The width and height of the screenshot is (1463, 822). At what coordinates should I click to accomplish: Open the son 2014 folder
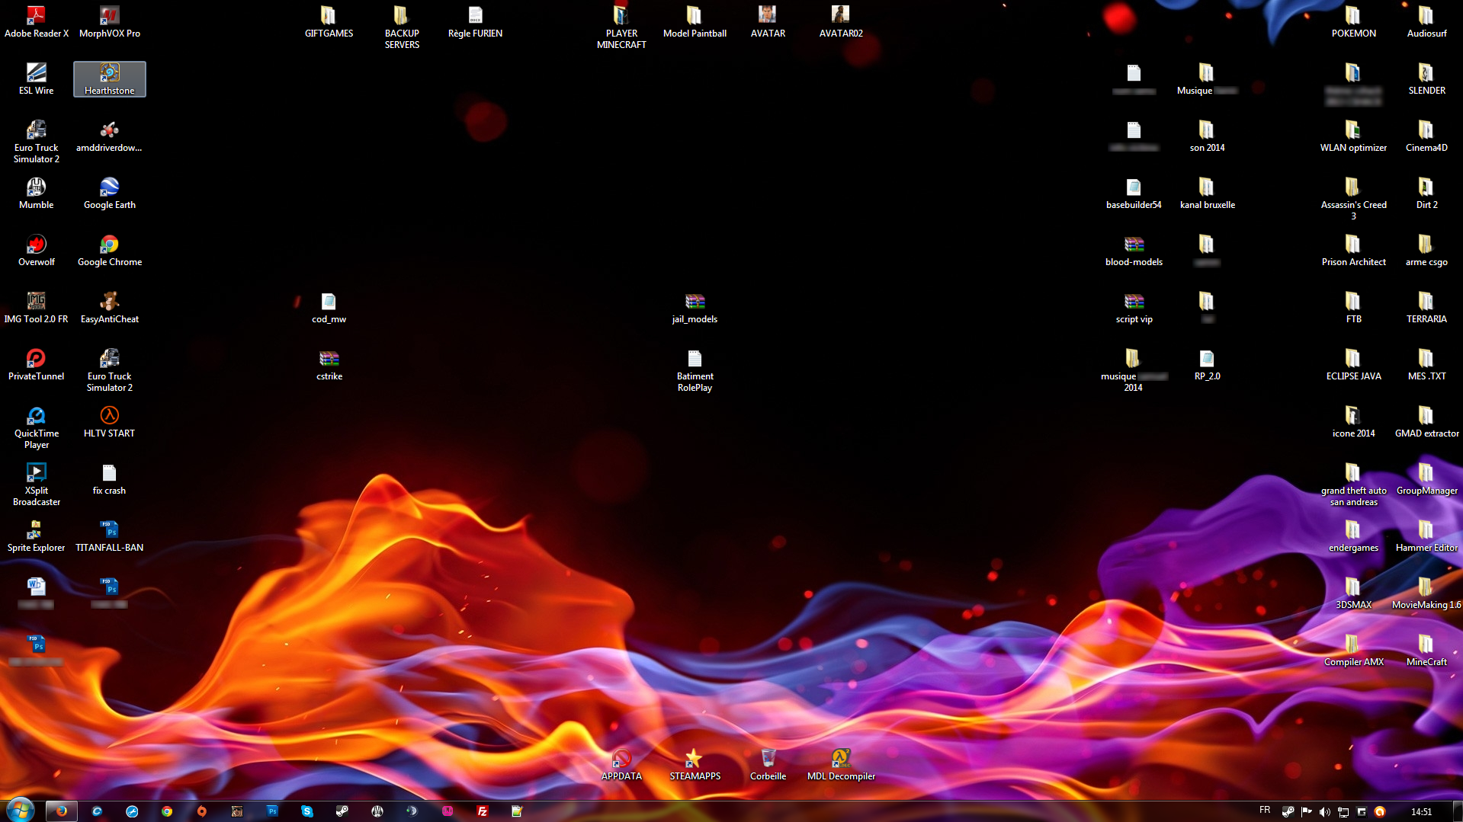[x=1207, y=136]
